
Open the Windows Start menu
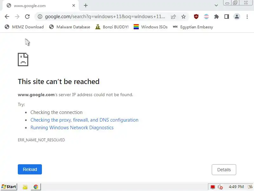(9, 187)
